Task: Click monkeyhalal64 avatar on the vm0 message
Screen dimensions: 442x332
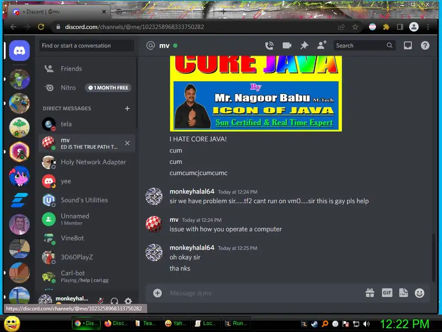Action: click(154, 196)
